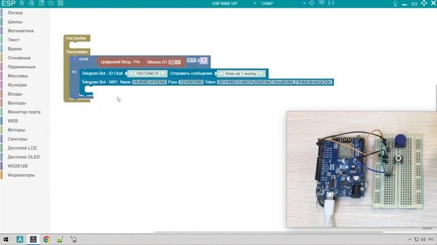
Task: Click the open/print file icon beside new file
Action: (31, 3)
